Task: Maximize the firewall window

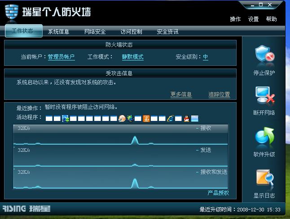Action: click(x=261, y=5)
